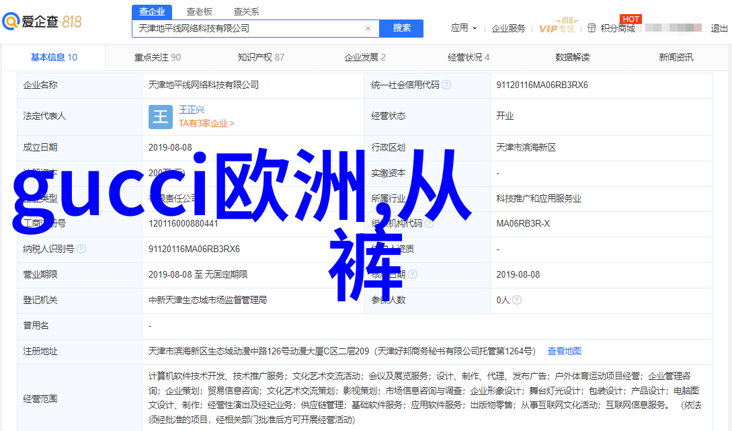Open the 重点关注 90 tab

click(x=157, y=57)
